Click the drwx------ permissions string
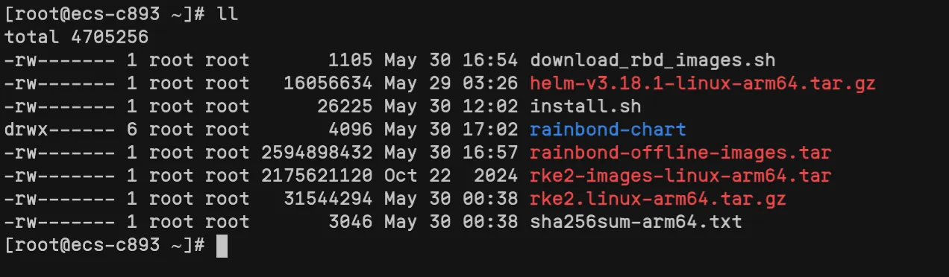 [x=60, y=130]
